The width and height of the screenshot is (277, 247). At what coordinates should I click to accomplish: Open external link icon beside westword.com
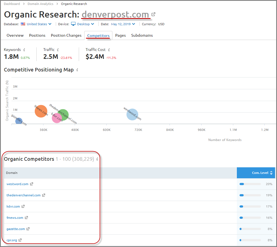[31, 184]
